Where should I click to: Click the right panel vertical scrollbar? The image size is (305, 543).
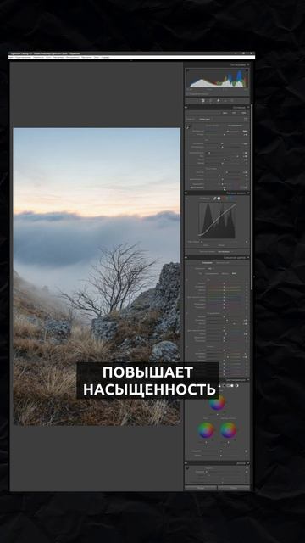click(252, 197)
